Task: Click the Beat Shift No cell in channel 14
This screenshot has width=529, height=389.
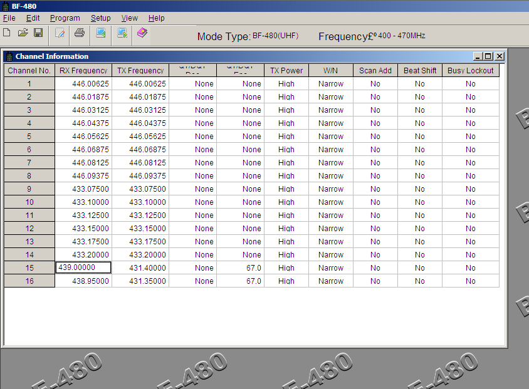Action: click(420, 254)
